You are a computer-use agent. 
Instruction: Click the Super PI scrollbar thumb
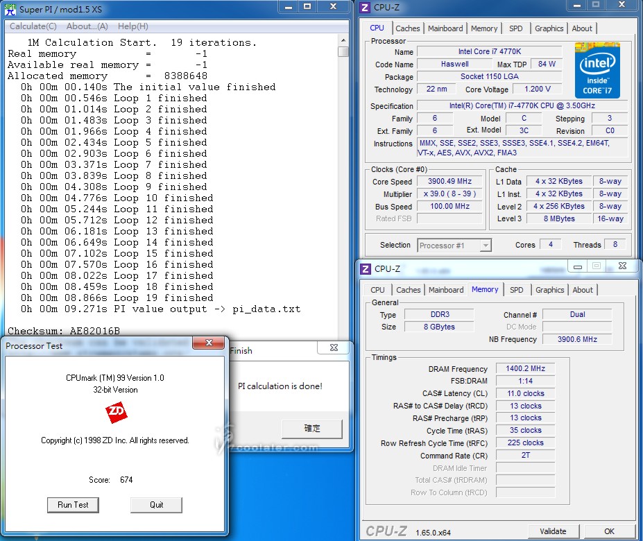(x=343, y=52)
